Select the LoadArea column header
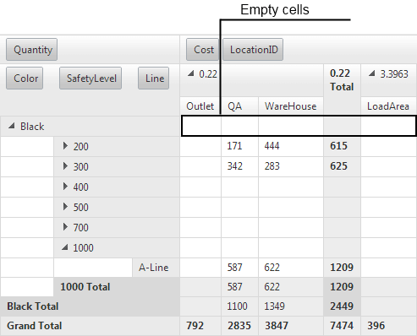 [388, 106]
